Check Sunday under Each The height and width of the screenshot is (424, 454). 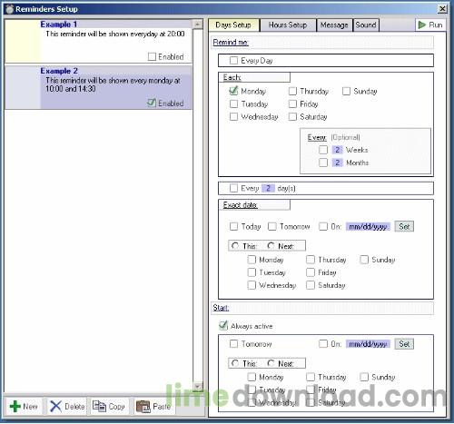[346, 91]
